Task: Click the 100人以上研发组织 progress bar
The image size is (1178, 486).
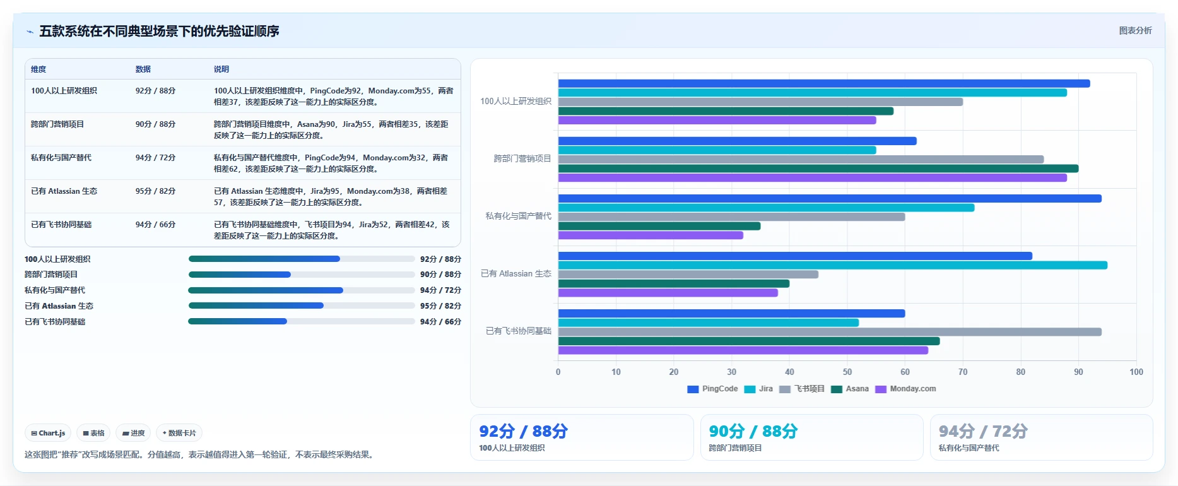Action: pyautogui.click(x=302, y=259)
